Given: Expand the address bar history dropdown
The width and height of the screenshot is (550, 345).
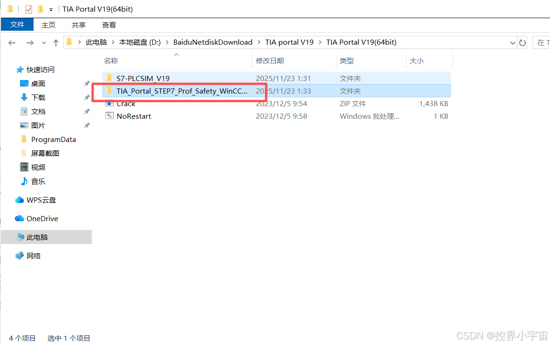Looking at the screenshot, I should click(512, 43).
